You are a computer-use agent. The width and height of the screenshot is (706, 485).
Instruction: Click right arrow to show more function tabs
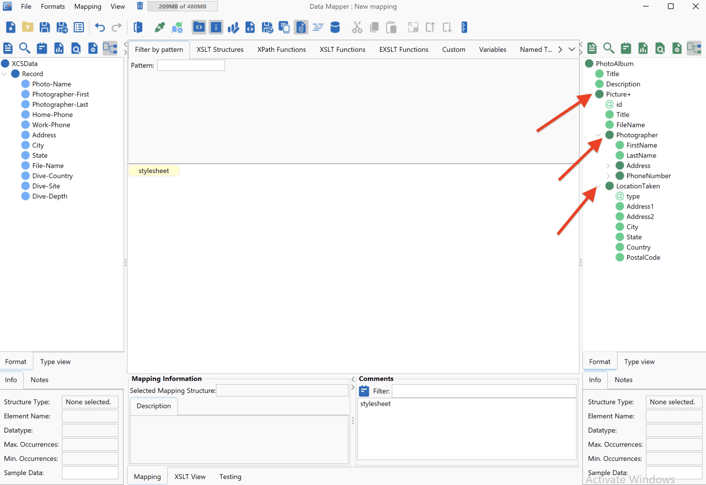tap(560, 50)
